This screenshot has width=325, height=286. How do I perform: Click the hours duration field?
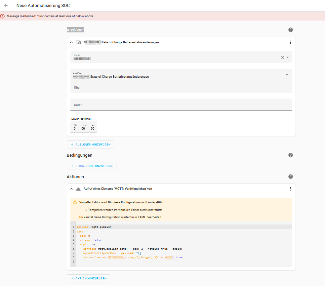(x=75, y=129)
